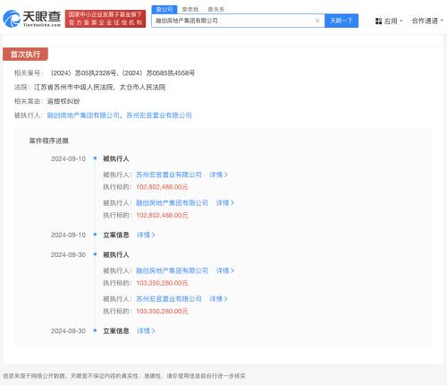Click the red 国家中小企业发展子基金 banner
Image resolution: width=447 pixels, height=385 pixels.
(x=105, y=19)
